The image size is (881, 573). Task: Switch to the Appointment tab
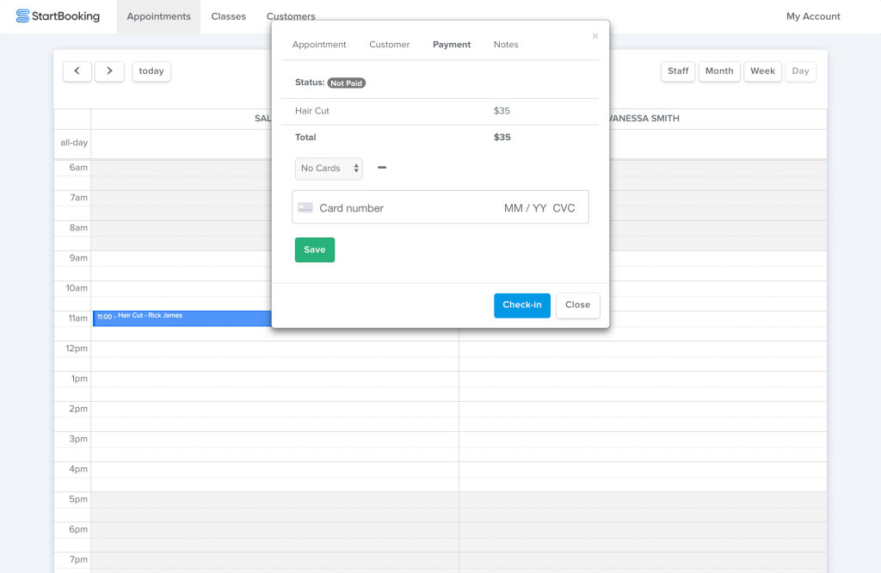tap(319, 45)
